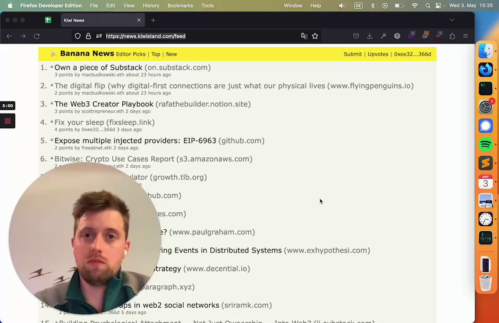Click the translate page icon in address bar
Viewport: 499px width, 323px height.
tap(304, 36)
